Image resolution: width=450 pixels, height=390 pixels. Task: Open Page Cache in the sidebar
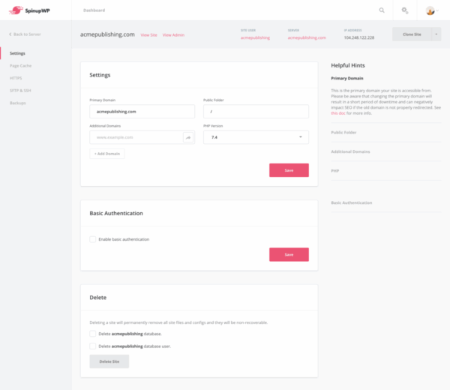point(21,66)
